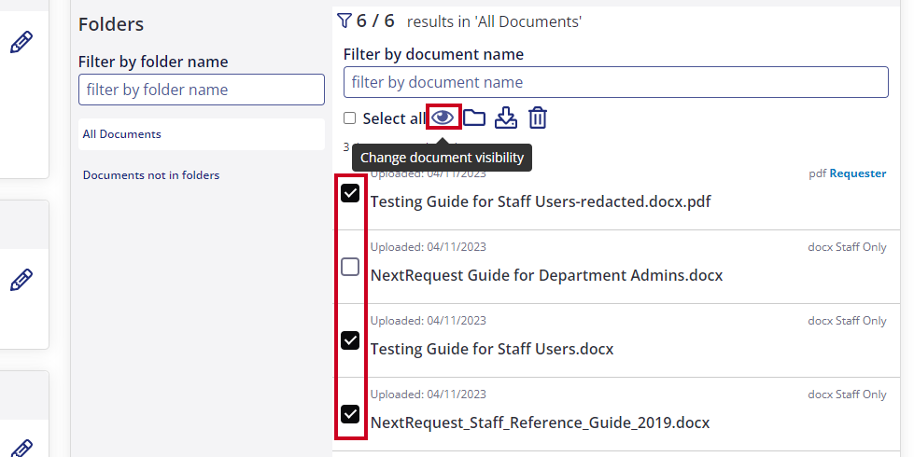Screen dimensions: 914x457
Task: Focus the filter by document name field
Action: pyautogui.click(x=616, y=82)
